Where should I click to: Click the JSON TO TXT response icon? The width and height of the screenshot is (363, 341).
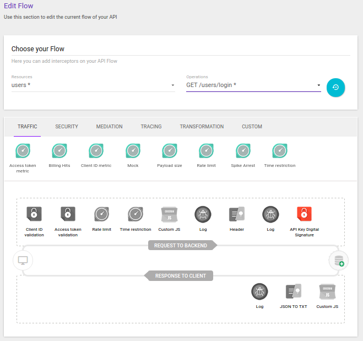click(293, 291)
